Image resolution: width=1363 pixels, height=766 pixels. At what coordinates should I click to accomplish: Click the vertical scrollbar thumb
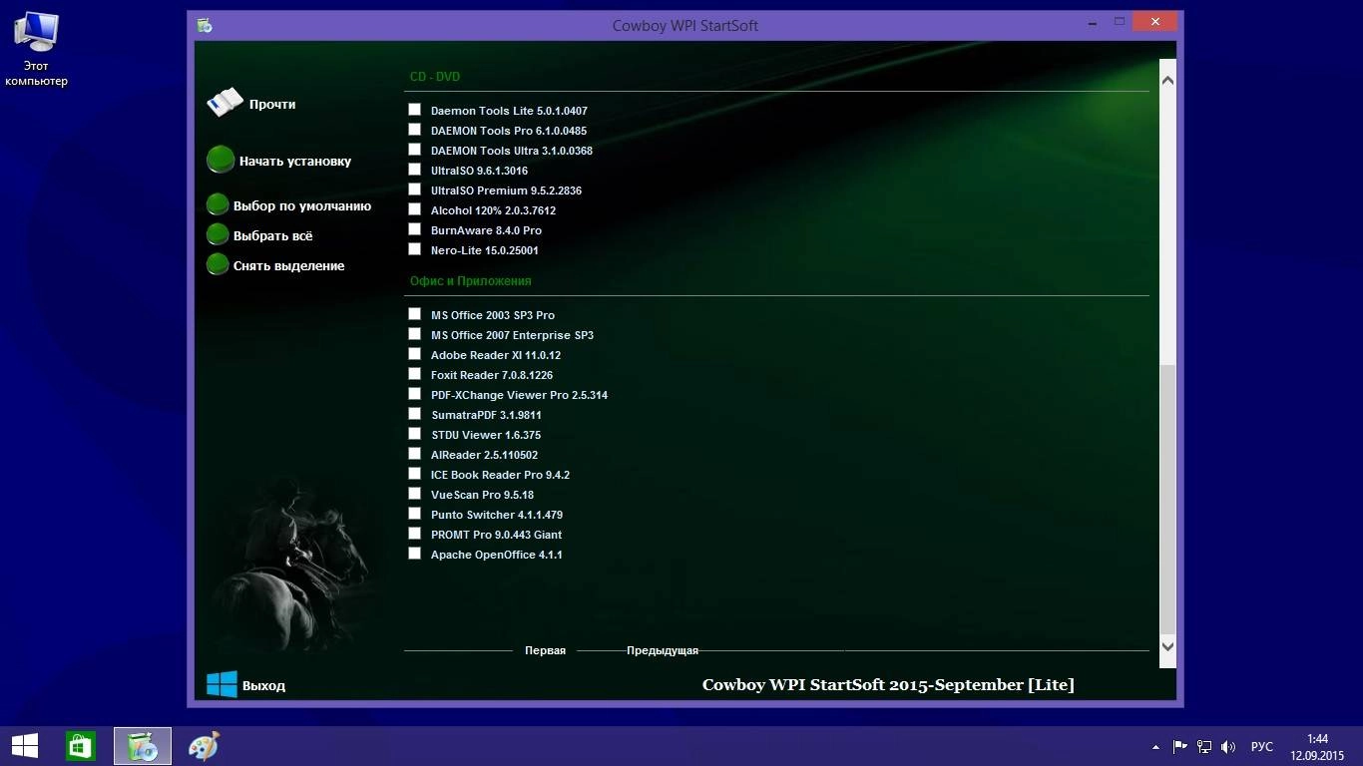[1167, 499]
